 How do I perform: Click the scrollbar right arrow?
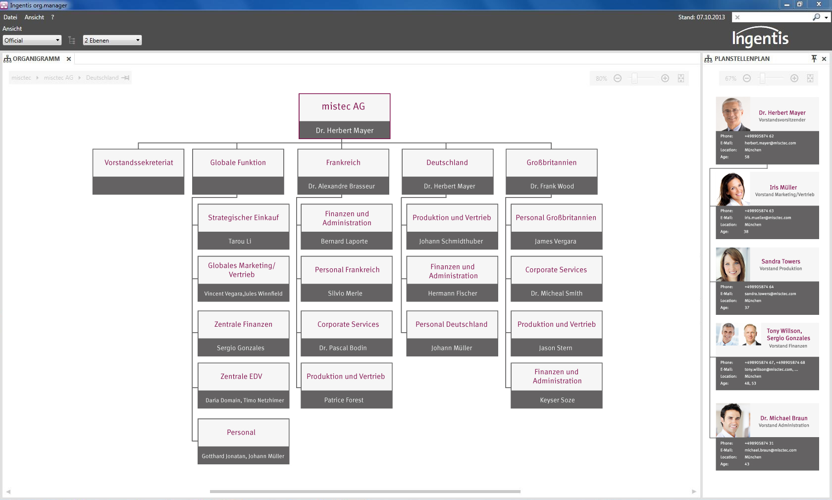coord(694,492)
